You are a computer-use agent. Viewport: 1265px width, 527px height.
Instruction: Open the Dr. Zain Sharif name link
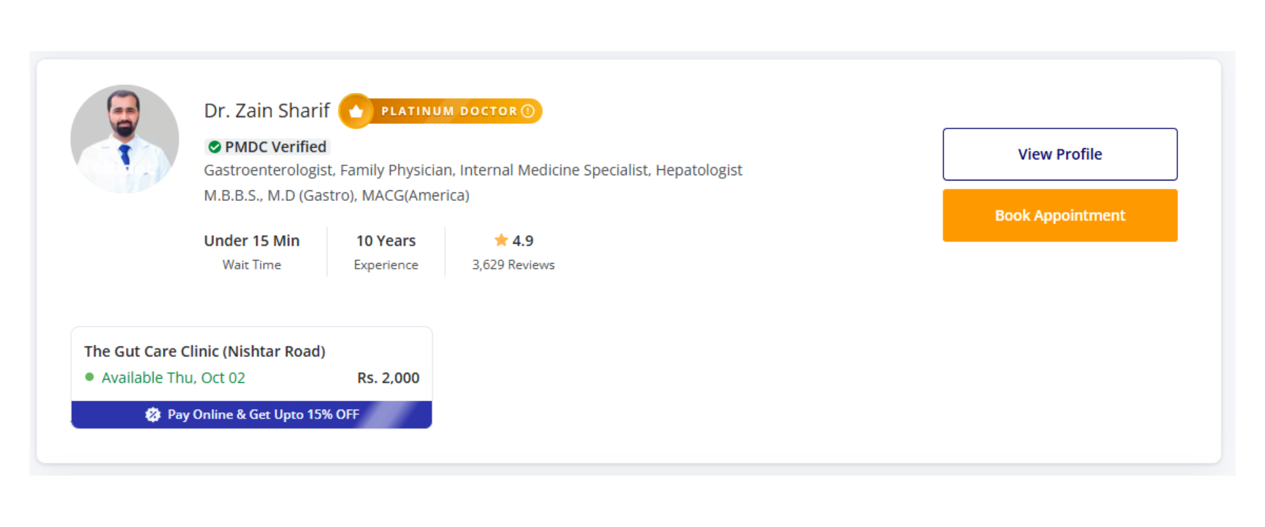[x=267, y=111]
